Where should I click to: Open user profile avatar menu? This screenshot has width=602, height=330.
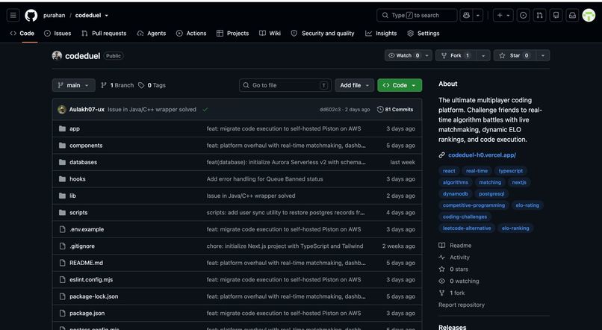pos(589,16)
